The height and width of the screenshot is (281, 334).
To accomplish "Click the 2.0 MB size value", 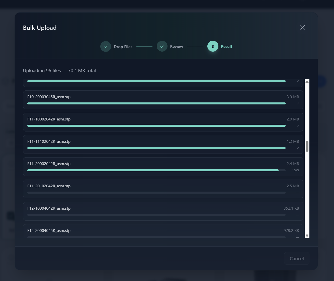I will (x=293, y=119).
